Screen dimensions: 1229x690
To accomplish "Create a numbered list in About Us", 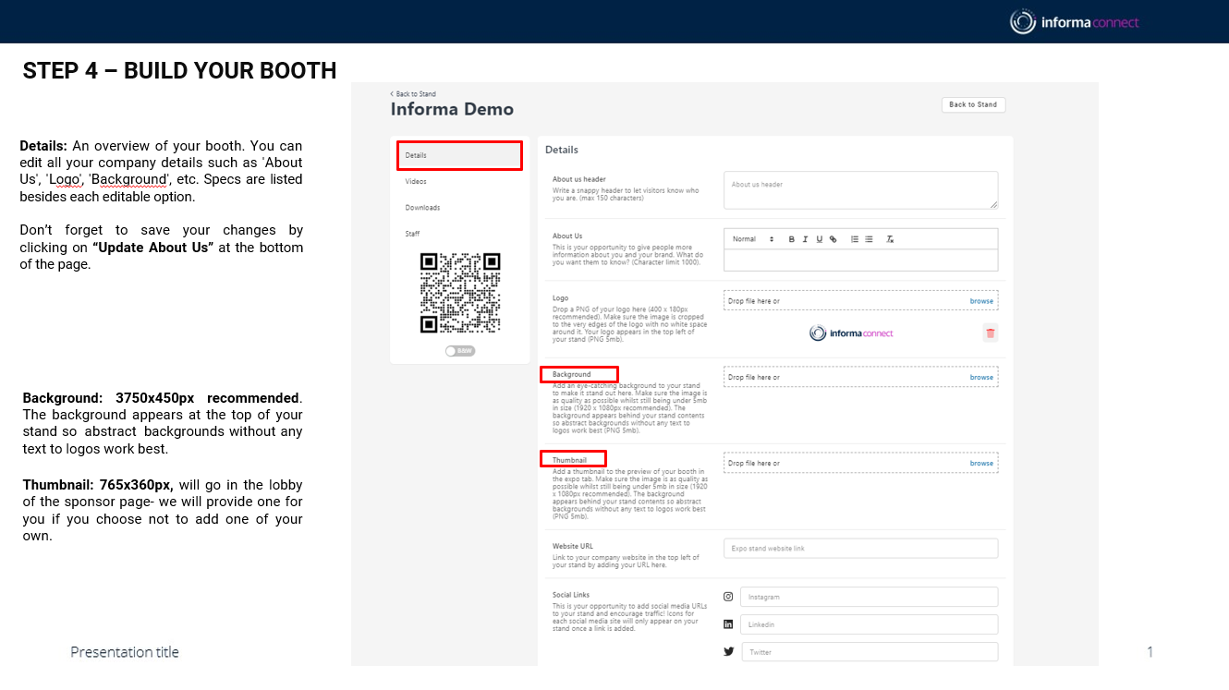I will pyautogui.click(x=855, y=239).
